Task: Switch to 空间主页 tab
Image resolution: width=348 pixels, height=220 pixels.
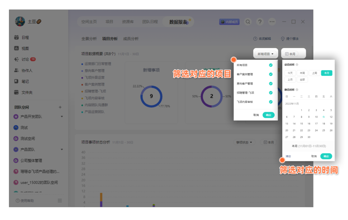Action: coord(89,22)
